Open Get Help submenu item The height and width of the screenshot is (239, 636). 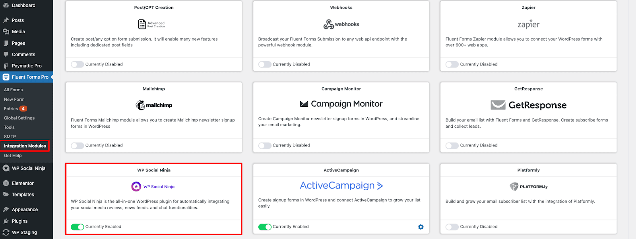13,156
